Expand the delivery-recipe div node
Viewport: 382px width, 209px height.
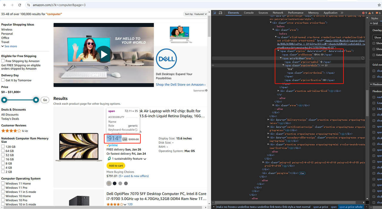[268, 120]
